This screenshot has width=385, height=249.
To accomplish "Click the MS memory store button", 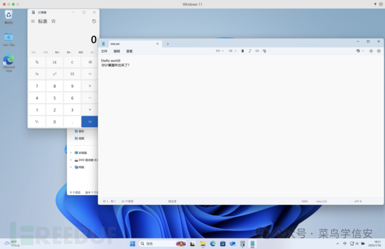I will click(81, 52).
